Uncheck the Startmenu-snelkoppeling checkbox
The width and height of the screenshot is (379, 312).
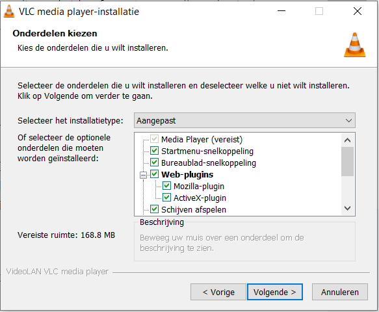[x=154, y=151]
